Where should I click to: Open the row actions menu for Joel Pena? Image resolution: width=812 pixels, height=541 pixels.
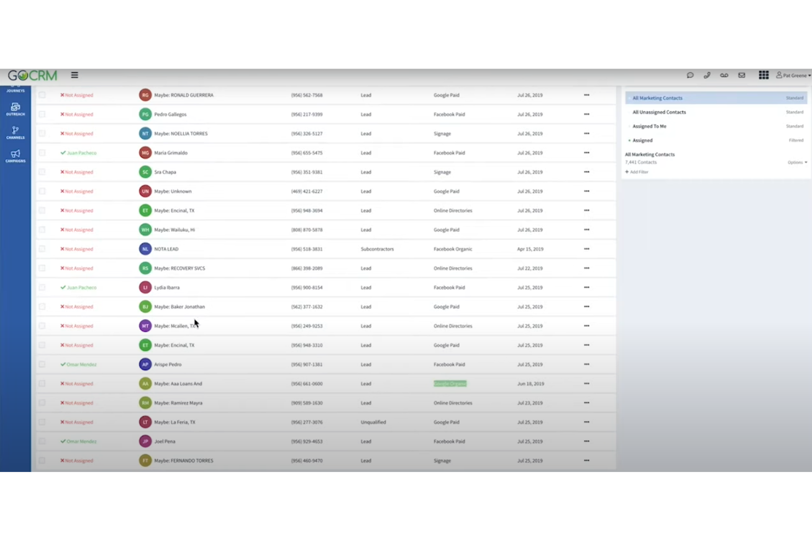(587, 441)
